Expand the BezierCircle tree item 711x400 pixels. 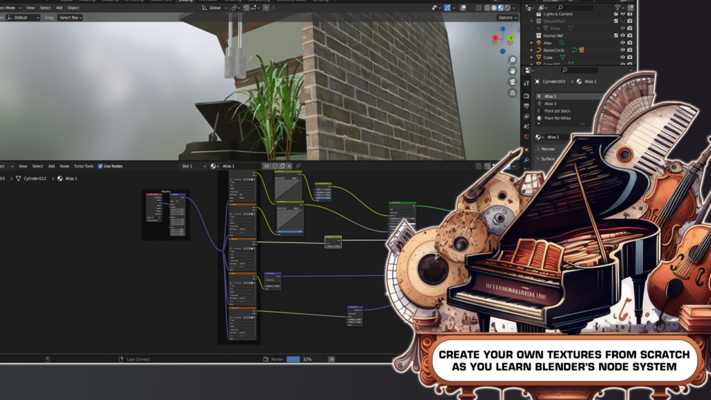pyautogui.click(x=532, y=50)
